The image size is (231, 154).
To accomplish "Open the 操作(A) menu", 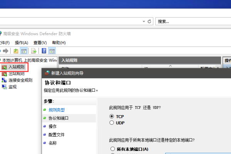I will (22, 42).
